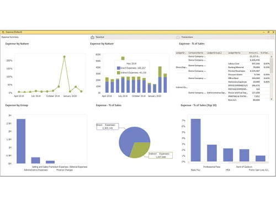
Task: Click the green Indirect Expenses legend swatch in tooltip
Action: click(x=119, y=73)
